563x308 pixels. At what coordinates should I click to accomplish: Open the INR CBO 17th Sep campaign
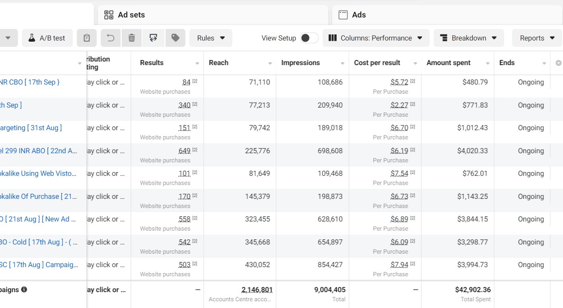[30, 82]
